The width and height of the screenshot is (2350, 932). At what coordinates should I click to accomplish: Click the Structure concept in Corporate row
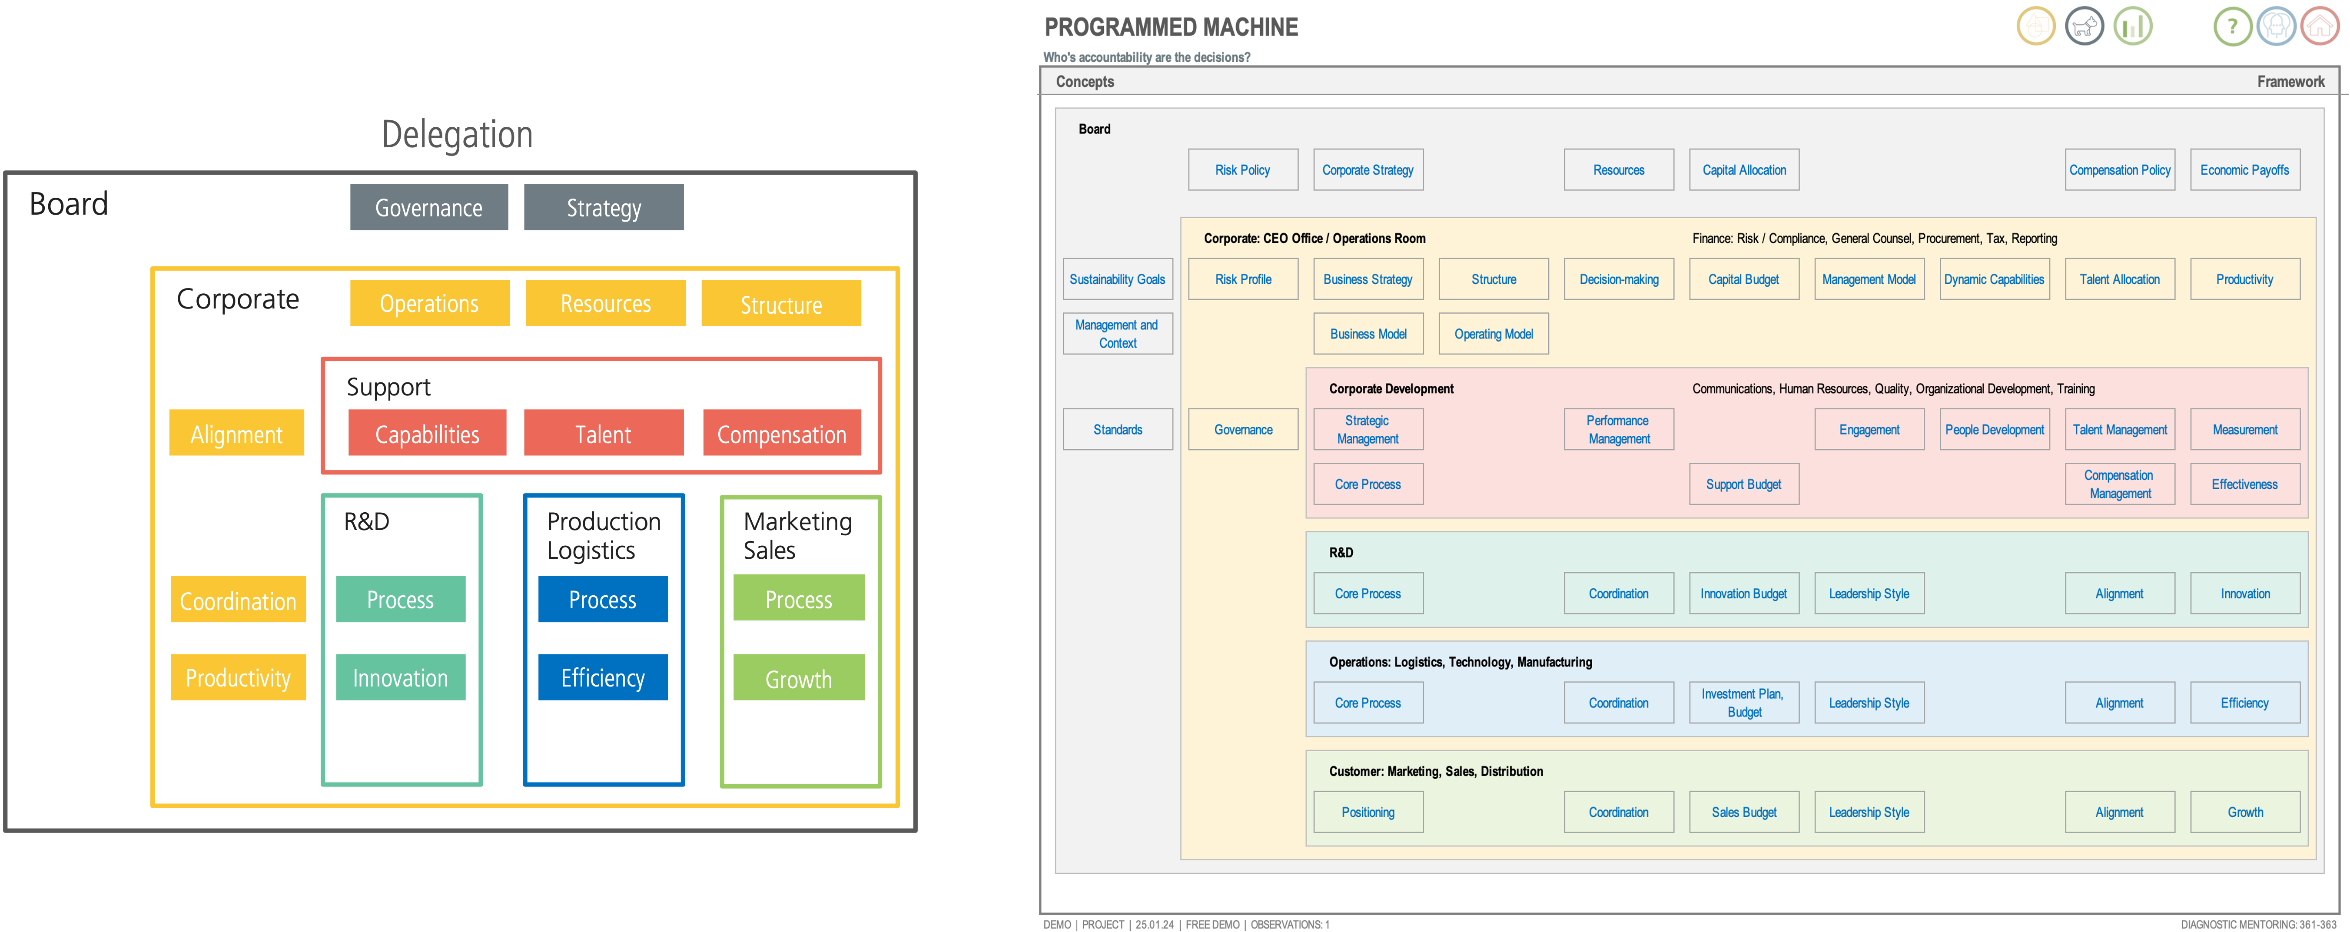(x=1494, y=279)
